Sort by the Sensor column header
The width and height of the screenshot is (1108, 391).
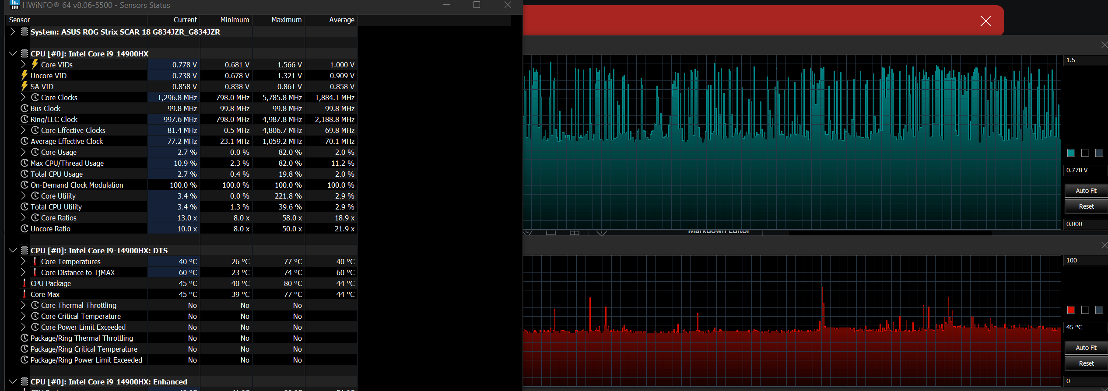click(76, 20)
